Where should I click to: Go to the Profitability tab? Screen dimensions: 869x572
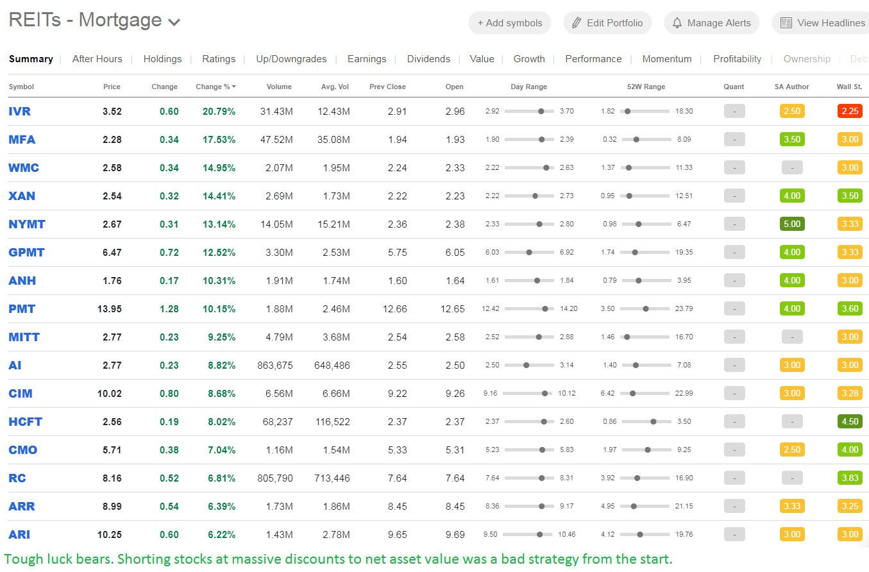tap(738, 59)
